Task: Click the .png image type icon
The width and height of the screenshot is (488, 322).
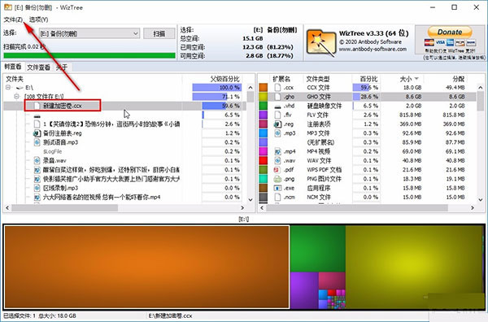Action: pyautogui.click(x=277, y=179)
